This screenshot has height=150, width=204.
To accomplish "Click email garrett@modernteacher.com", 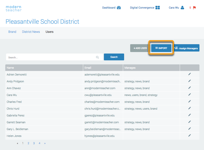I will 102,122.
